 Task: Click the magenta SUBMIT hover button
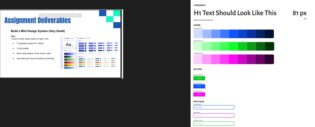(199, 94)
